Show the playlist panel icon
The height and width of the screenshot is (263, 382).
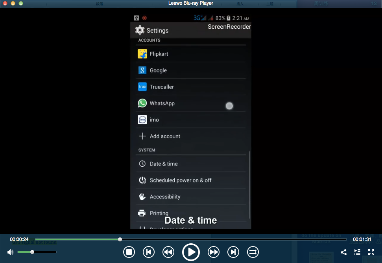point(357,252)
